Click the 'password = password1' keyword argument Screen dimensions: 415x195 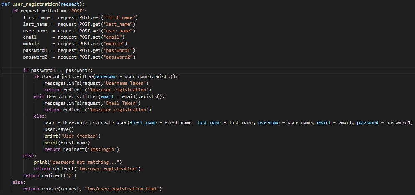click(383, 123)
